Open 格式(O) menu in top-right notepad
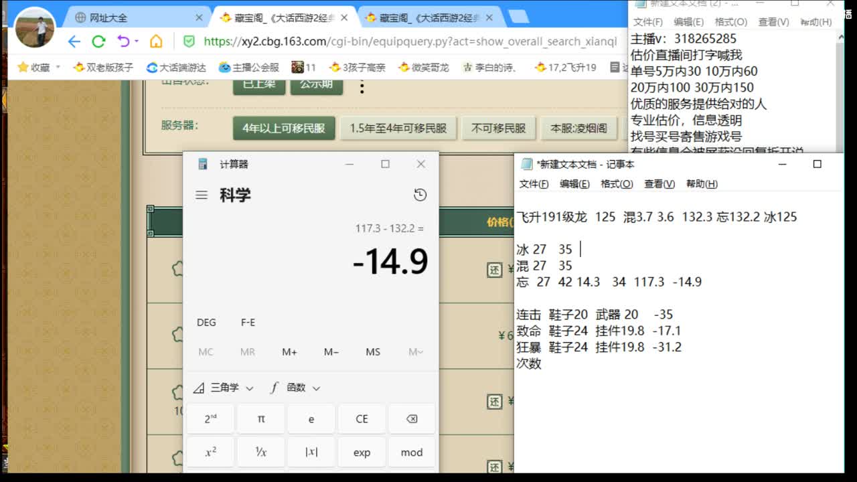This screenshot has height=482, width=857. pyautogui.click(x=731, y=22)
